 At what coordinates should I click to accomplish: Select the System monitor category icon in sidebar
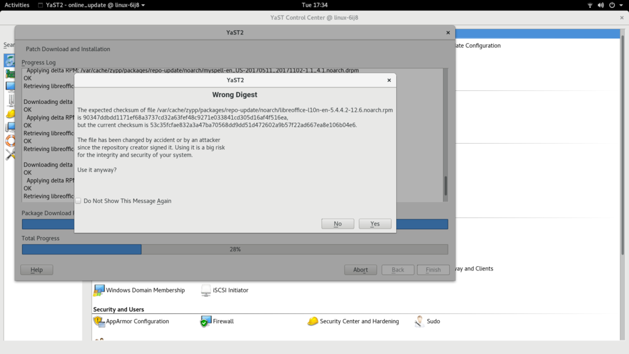click(x=10, y=86)
